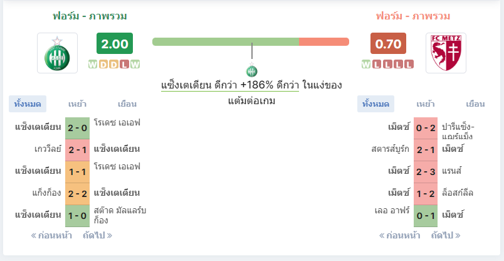Click the red 0.70 points rating badge

point(388,43)
